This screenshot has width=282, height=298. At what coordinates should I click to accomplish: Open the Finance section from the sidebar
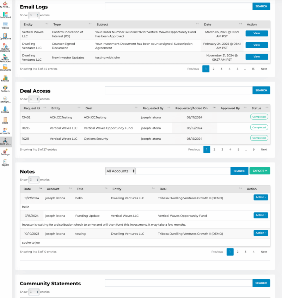[5, 78]
